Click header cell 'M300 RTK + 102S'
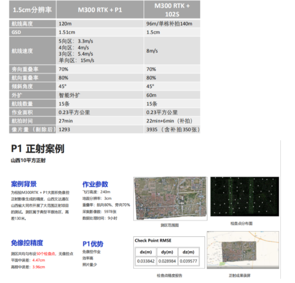This screenshot has height=283, width=295. 172,9
